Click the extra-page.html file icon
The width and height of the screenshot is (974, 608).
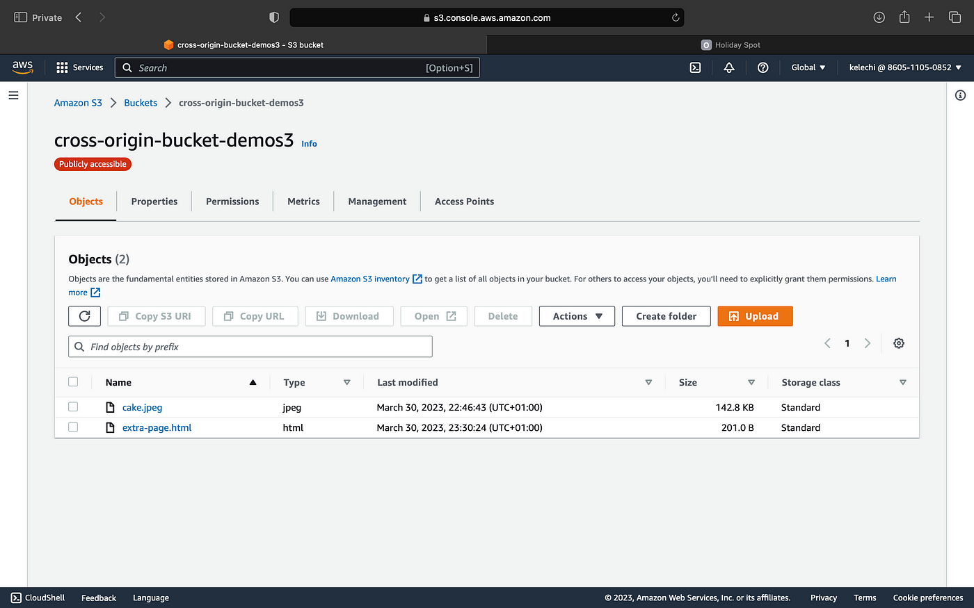click(110, 427)
